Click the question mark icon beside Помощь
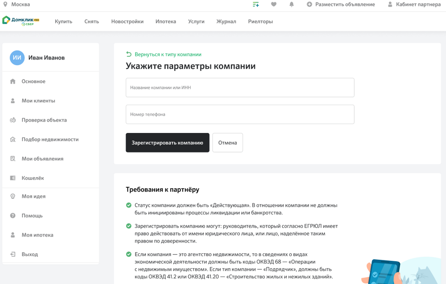The image size is (446, 284). 13,216
